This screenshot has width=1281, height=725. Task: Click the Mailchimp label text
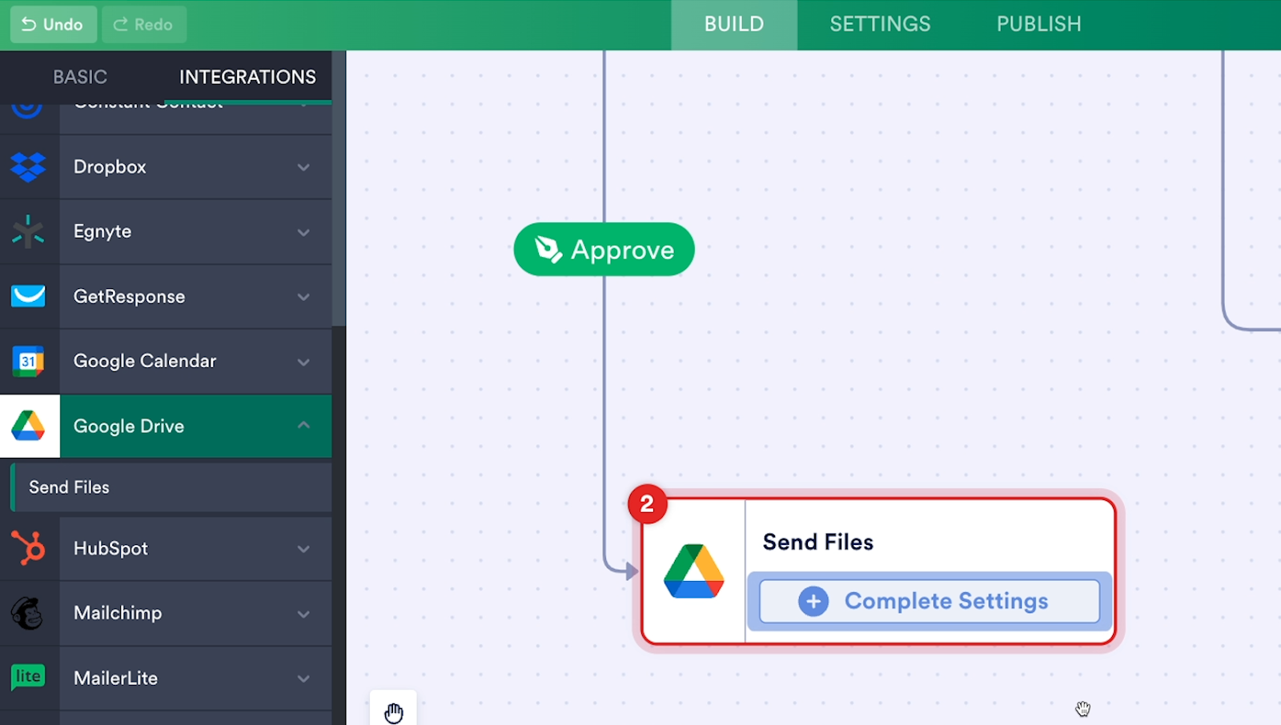118,613
